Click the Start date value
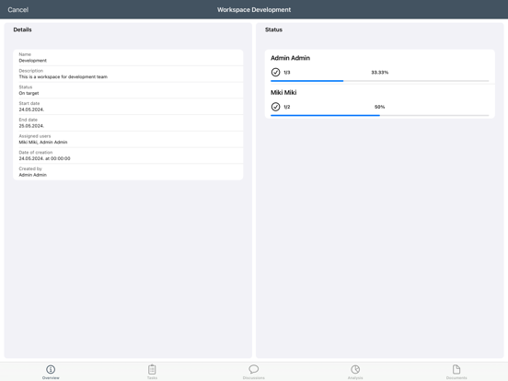The image size is (508, 381). tap(31, 110)
